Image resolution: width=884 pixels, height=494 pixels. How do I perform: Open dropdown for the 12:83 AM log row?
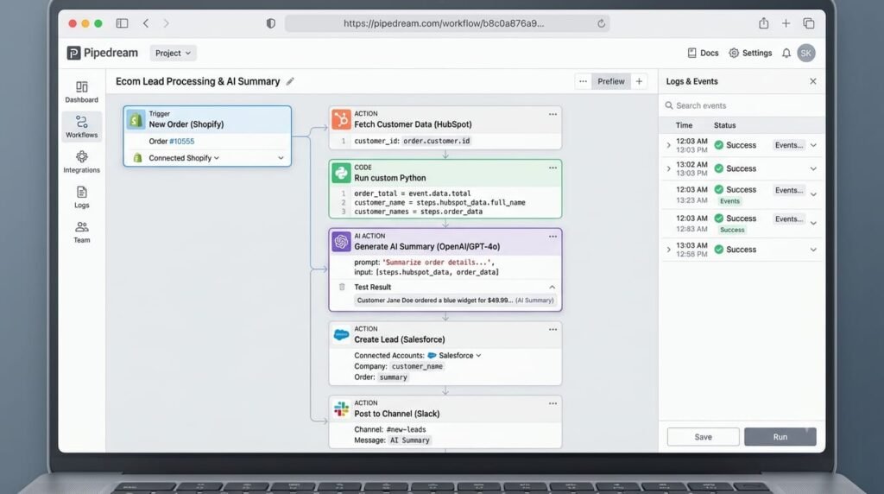point(813,224)
